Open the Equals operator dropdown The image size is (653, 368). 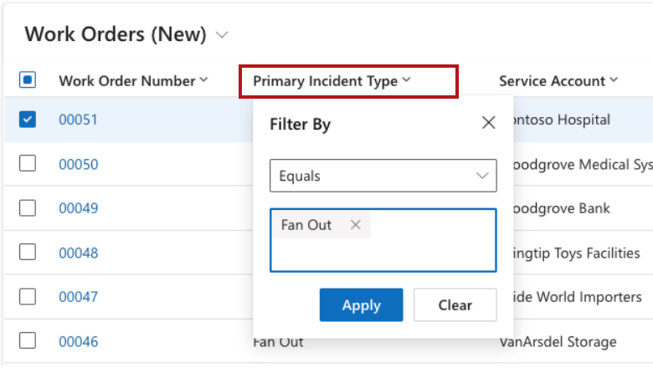coord(383,176)
